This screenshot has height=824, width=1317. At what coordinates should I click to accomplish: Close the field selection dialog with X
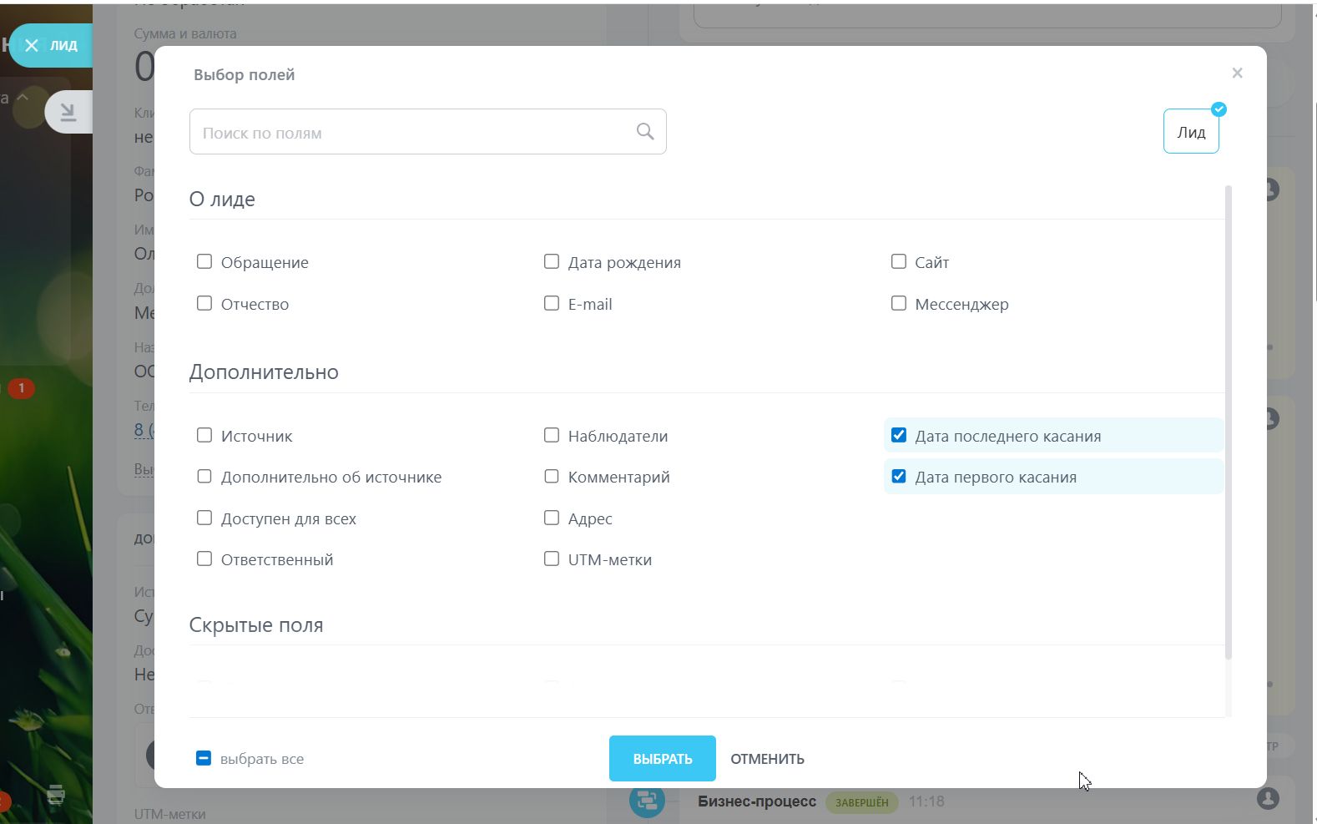point(1237,73)
